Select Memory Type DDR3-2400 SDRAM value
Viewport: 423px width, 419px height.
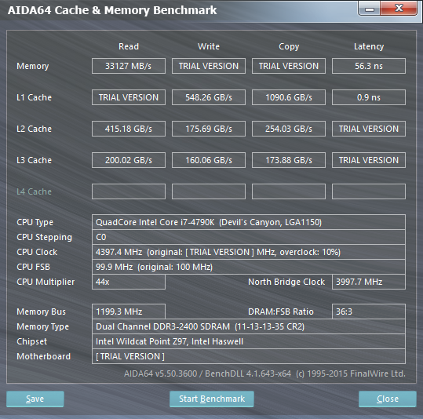[249, 326]
